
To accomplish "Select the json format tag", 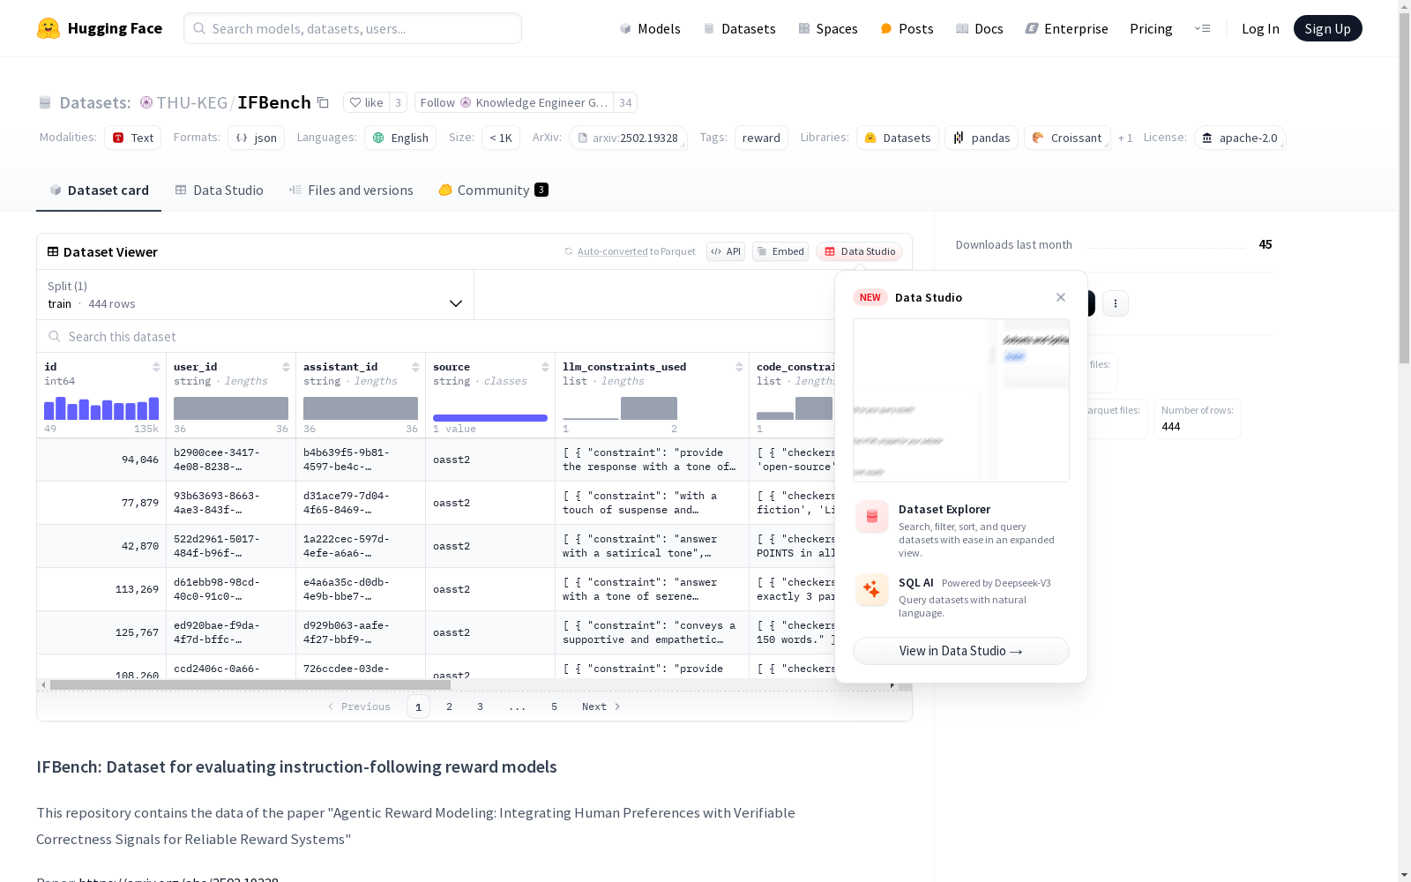I will (257, 138).
